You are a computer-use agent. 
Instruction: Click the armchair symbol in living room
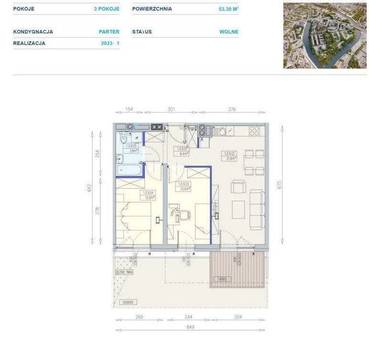[x=239, y=187]
